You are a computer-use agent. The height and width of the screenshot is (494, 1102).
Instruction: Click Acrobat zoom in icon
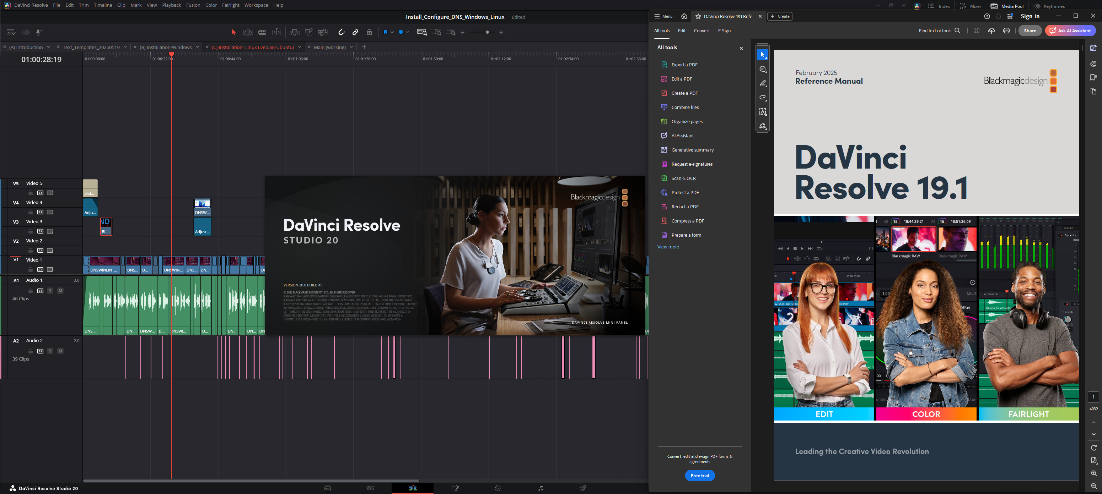point(1093,473)
